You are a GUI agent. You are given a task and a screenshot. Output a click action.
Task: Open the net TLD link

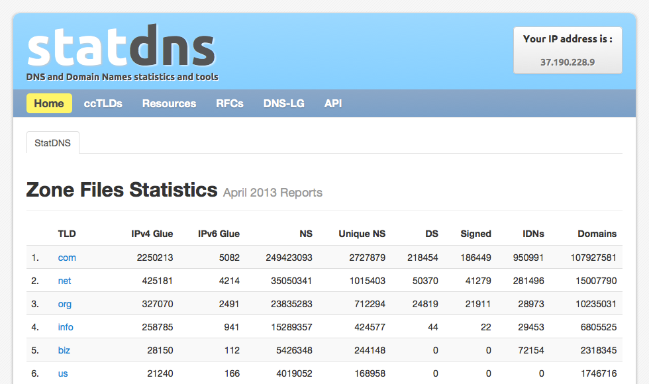[x=65, y=281]
